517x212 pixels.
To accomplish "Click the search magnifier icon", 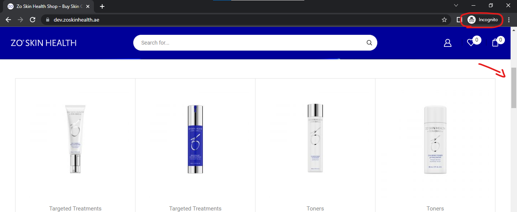I will click(369, 43).
